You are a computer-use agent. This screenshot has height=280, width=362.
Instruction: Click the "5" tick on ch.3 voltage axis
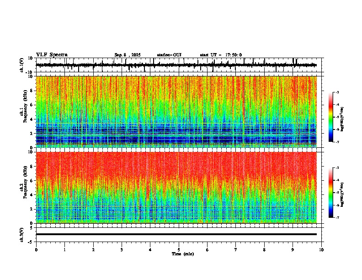[32, 227]
